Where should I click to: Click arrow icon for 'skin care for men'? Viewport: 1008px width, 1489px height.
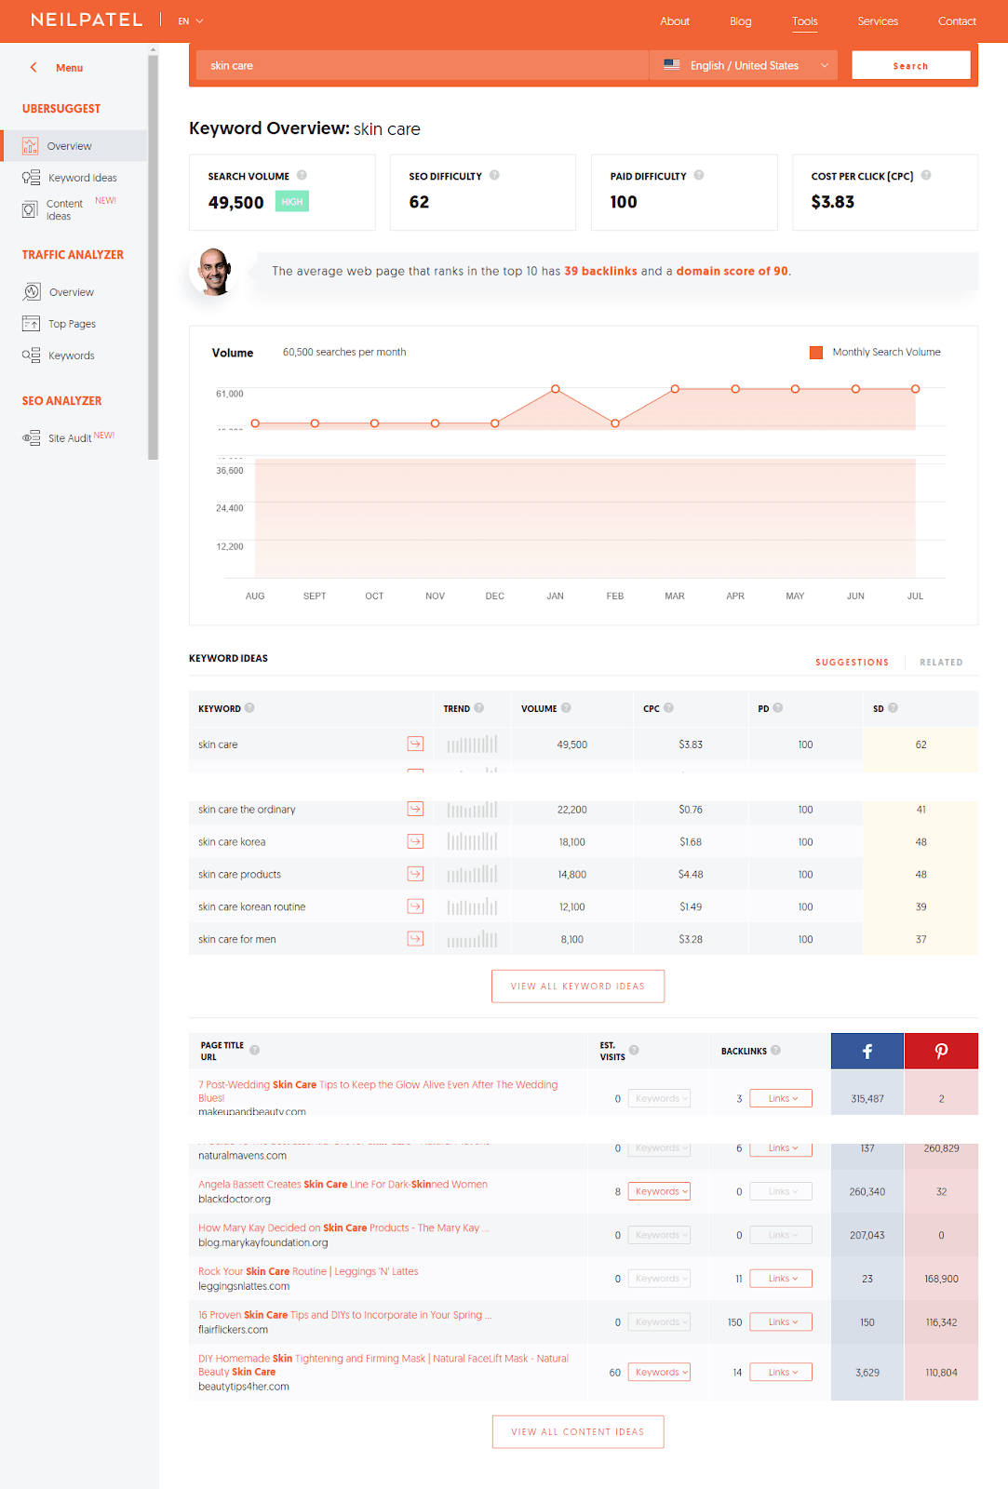[415, 939]
